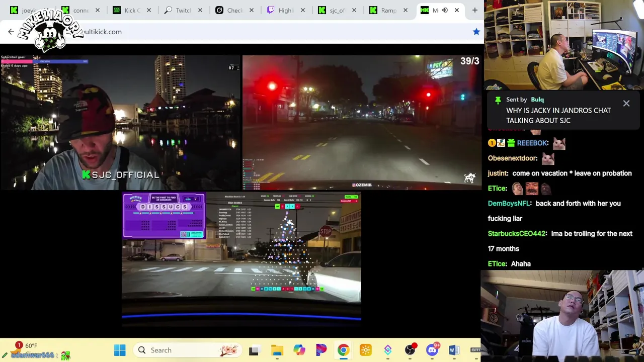Click REEEBOK's green subscriber badge

(x=511, y=143)
